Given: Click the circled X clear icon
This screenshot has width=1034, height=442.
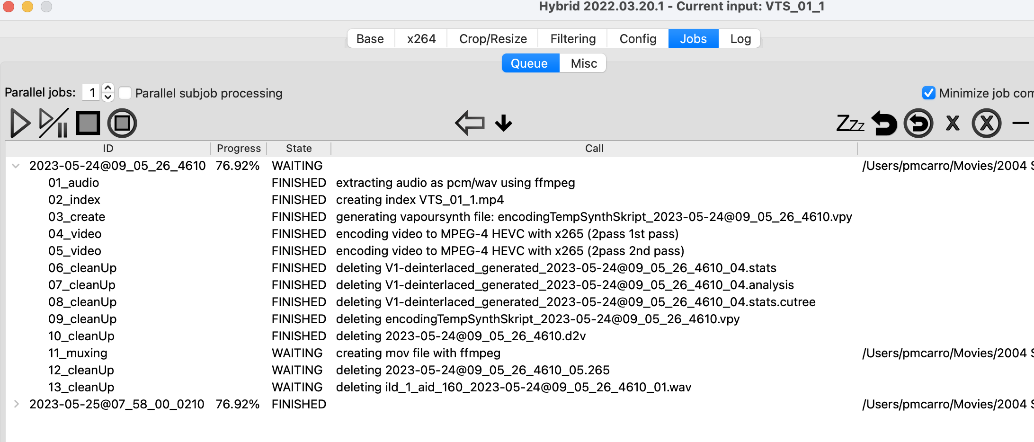Looking at the screenshot, I should click(987, 123).
